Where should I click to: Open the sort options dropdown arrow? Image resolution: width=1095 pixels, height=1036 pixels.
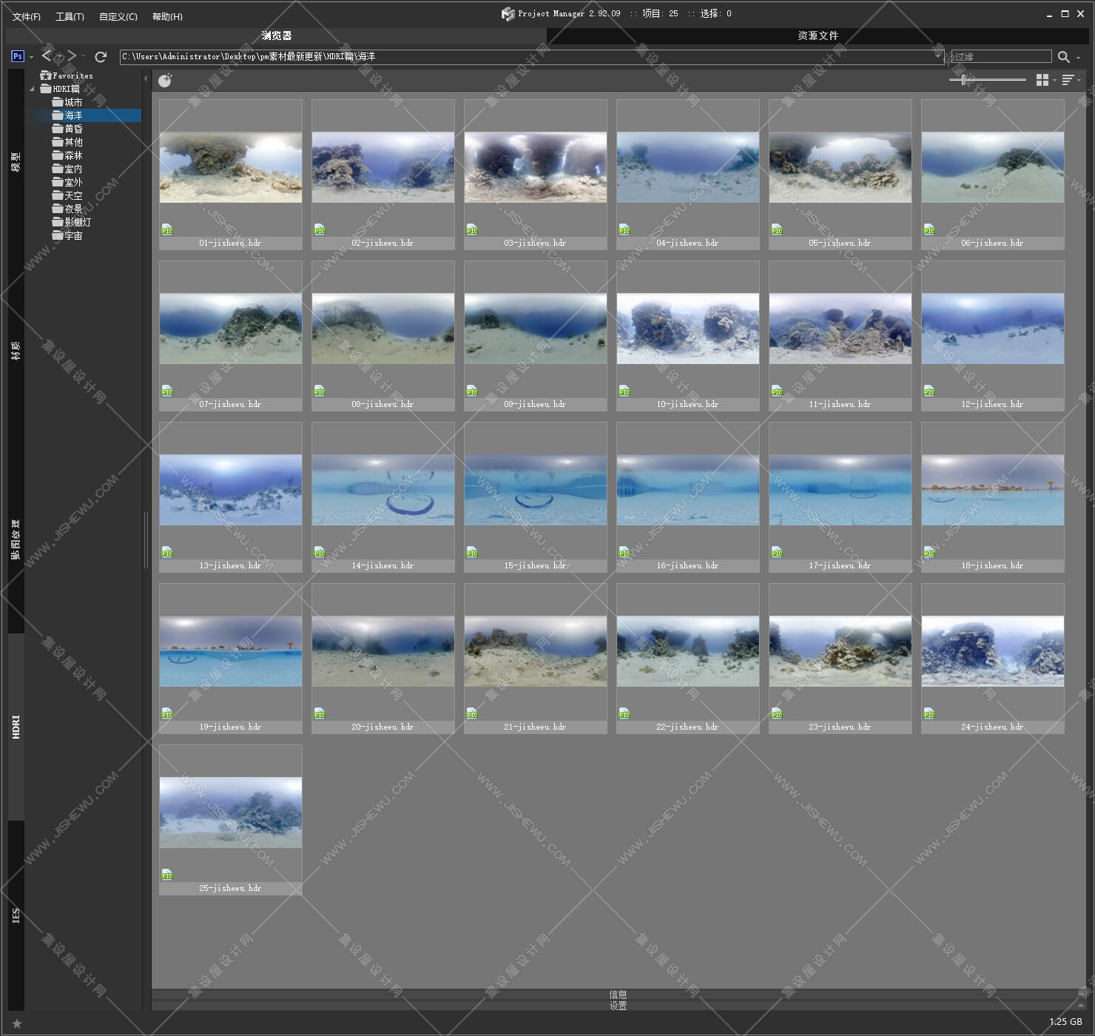tap(1079, 80)
